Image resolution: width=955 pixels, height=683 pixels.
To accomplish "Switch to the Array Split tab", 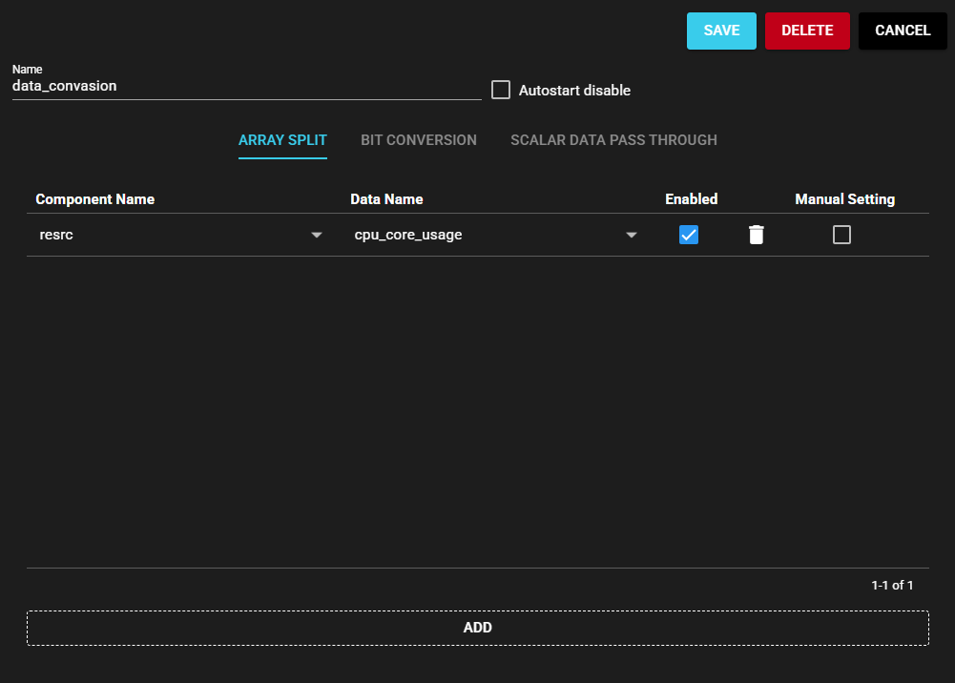I will pos(282,140).
